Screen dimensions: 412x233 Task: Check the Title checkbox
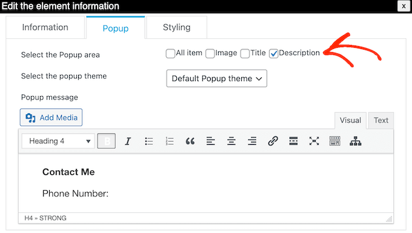[x=245, y=53]
